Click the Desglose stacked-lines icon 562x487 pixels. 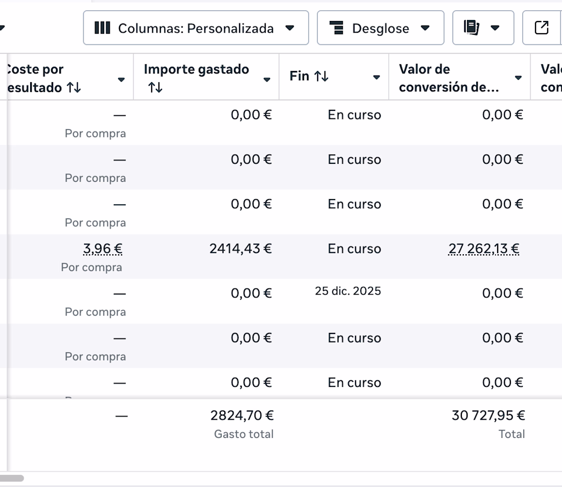click(x=337, y=28)
